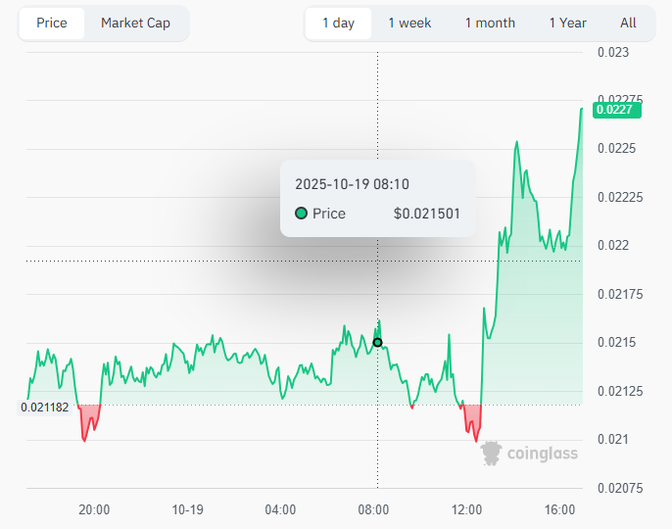Show All time price history
The width and height of the screenshot is (672, 529).
click(x=628, y=23)
